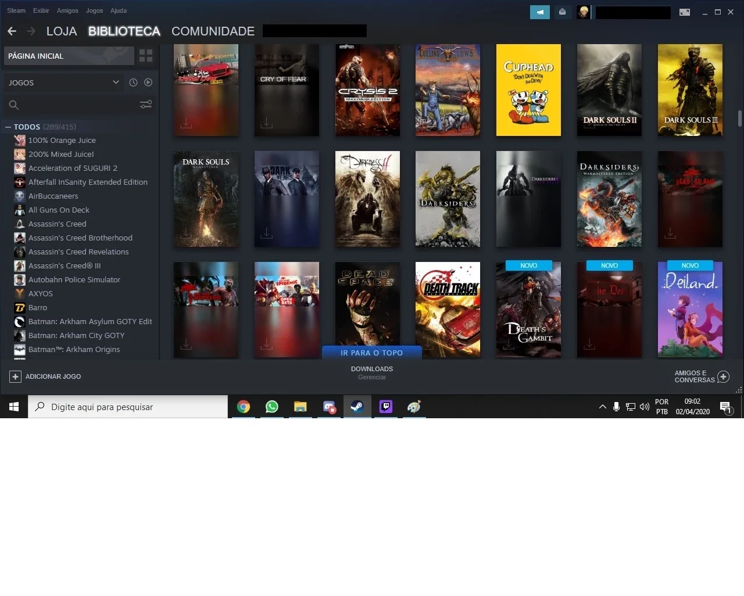Screen dimensions: 744x596
Task: Open Twitch from the taskbar
Action: (385, 407)
